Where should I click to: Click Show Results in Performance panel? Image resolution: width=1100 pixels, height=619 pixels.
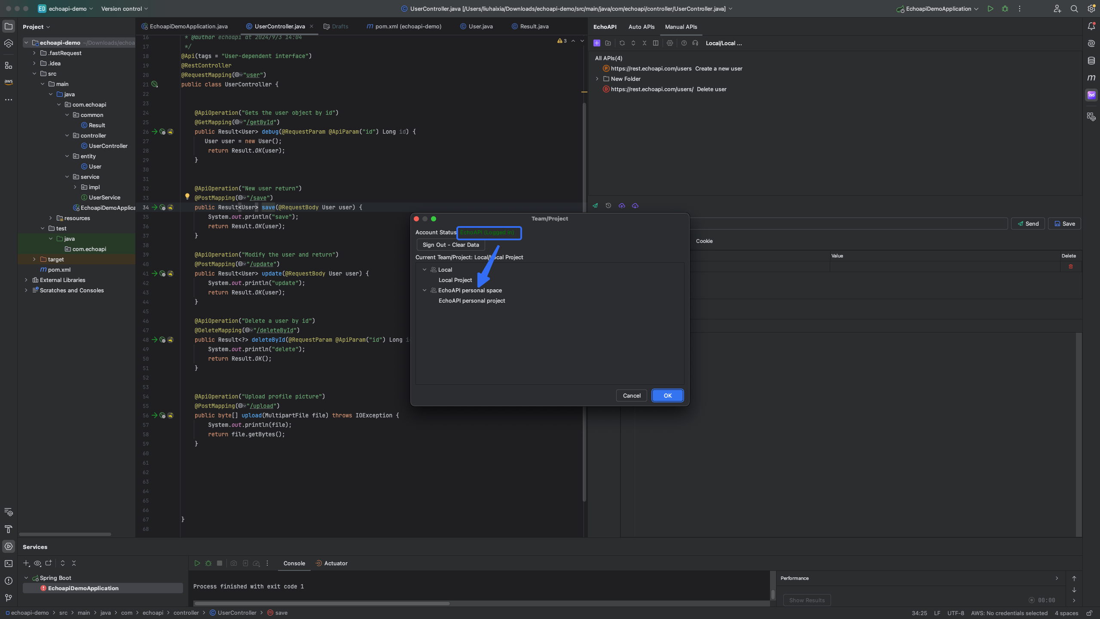807,600
